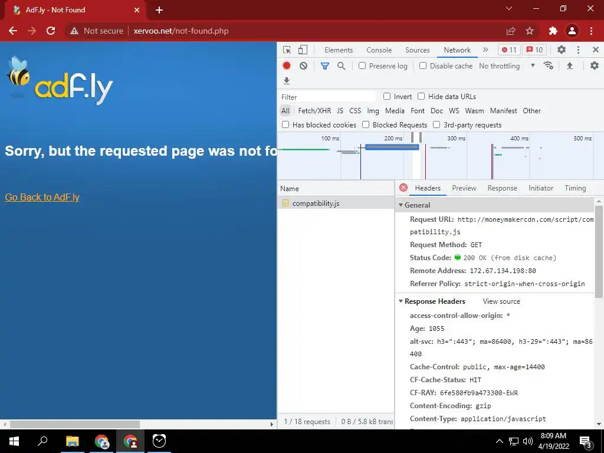The height and width of the screenshot is (453, 604).
Task: Open network panel settings gear
Action: (x=595, y=65)
